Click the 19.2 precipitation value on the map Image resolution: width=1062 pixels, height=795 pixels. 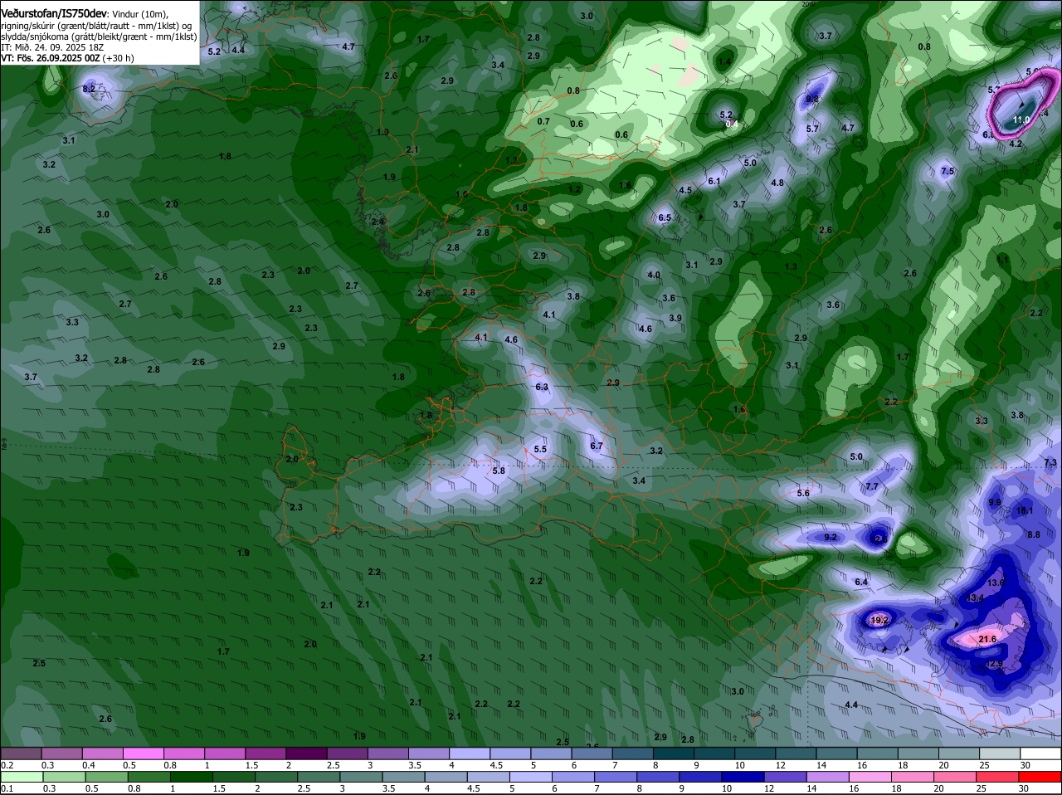point(879,620)
